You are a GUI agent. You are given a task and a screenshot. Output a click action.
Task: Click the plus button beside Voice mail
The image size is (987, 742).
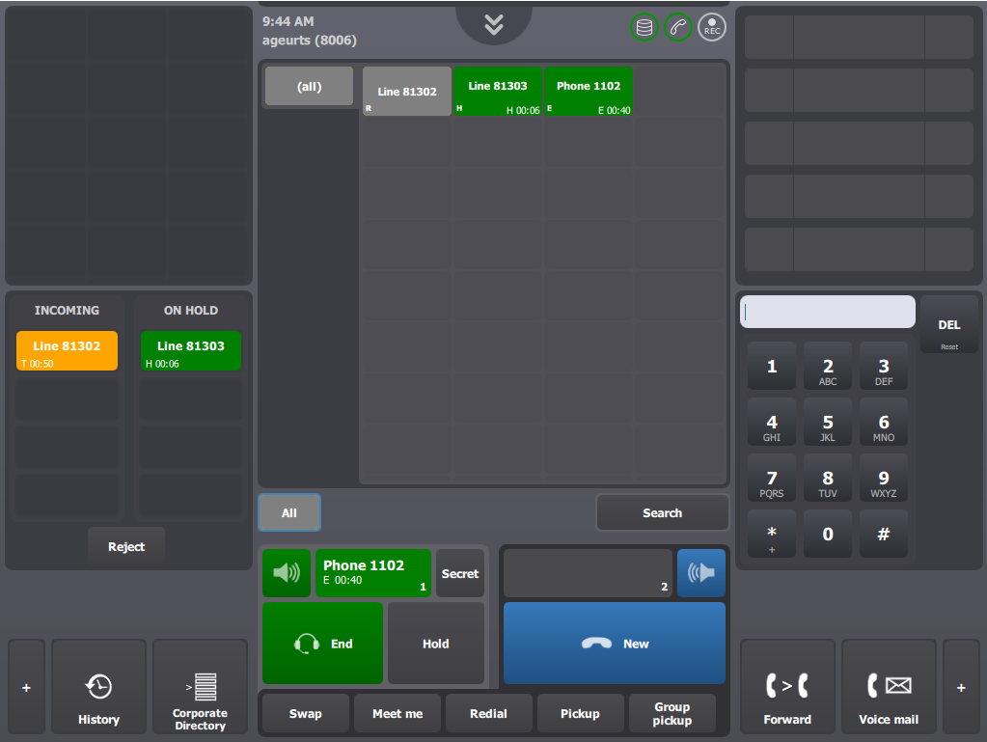click(961, 687)
